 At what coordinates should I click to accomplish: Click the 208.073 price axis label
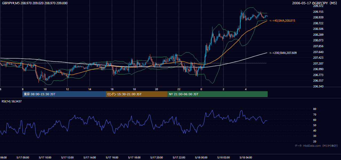(x=318, y=40)
